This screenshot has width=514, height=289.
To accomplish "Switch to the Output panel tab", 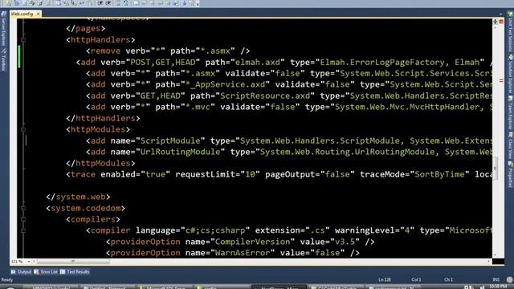I will pyautogui.click(x=22, y=272).
